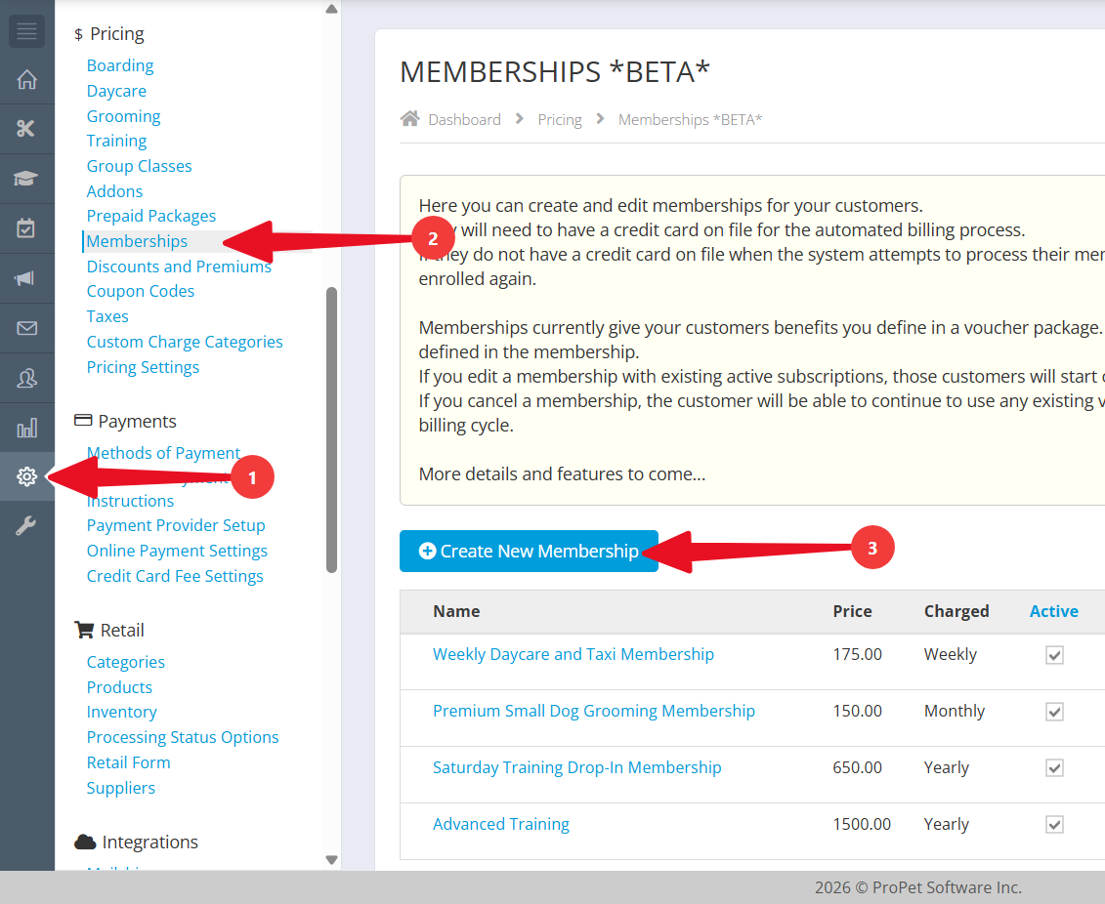Open Prepaid Packages

click(150, 216)
